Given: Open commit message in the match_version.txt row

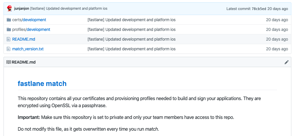Looking at the screenshot, I should pos(131,49).
